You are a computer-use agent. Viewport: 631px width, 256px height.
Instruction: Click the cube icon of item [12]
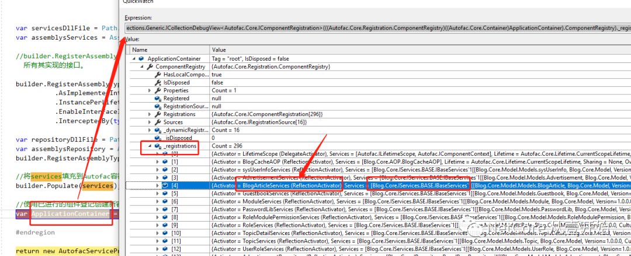click(165, 249)
